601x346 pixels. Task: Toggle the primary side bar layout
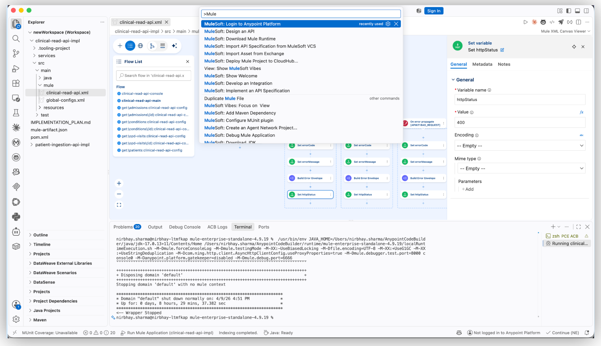(x=569, y=11)
